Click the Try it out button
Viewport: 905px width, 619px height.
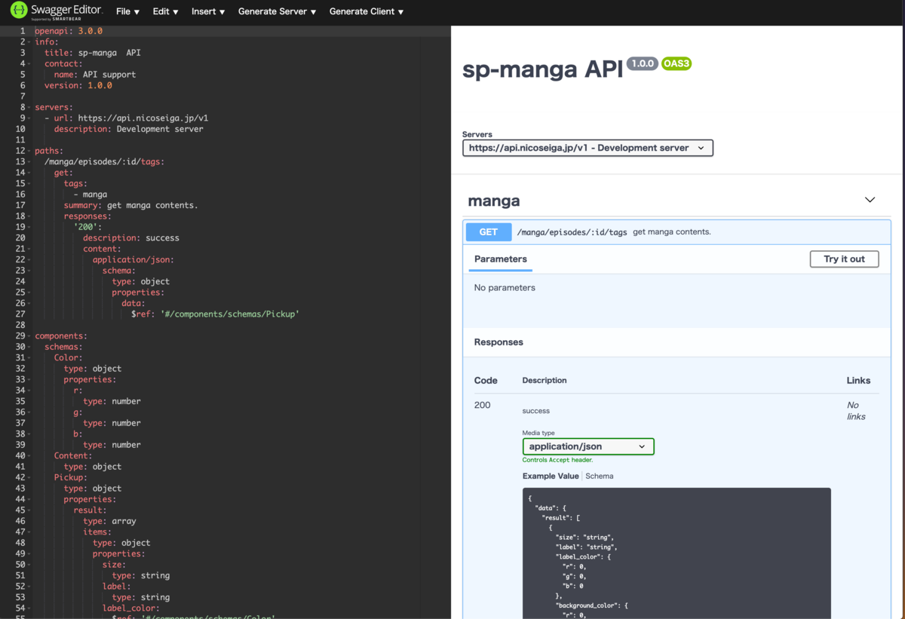click(844, 259)
